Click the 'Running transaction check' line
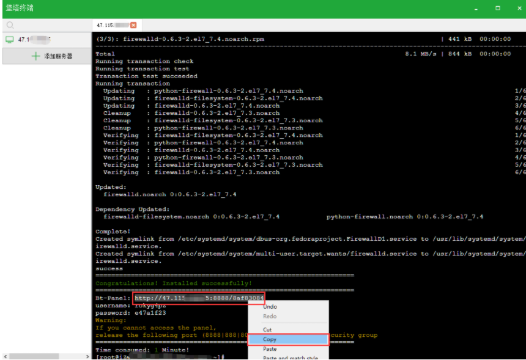 pos(144,61)
